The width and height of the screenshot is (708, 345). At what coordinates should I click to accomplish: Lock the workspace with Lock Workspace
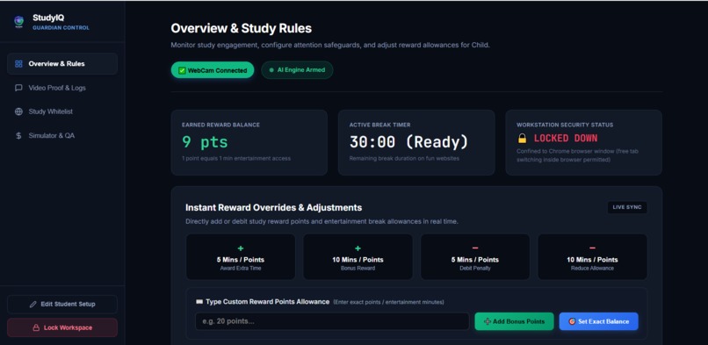pos(62,327)
